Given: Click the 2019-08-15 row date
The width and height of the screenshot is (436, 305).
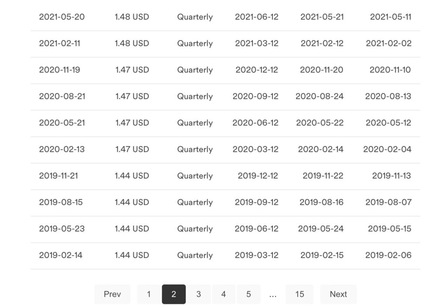Looking at the screenshot, I should point(61,202).
